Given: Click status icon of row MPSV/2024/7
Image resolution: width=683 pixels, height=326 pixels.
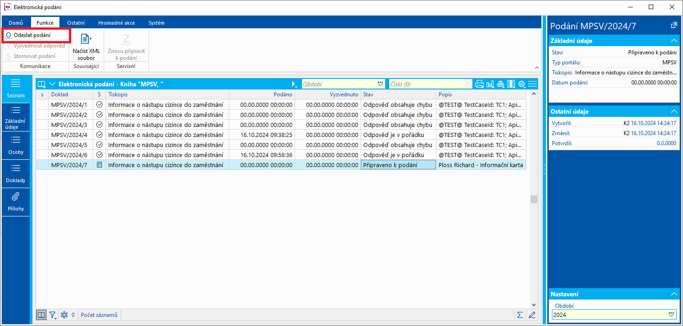Looking at the screenshot, I should pos(100,165).
